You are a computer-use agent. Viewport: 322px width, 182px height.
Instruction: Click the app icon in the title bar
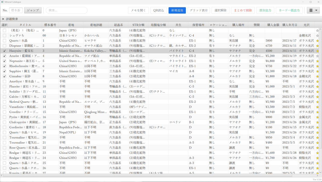(2, 2)
